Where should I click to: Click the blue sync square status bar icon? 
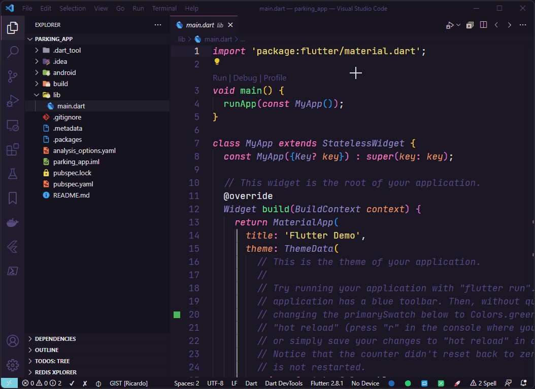tap(424, 383)
